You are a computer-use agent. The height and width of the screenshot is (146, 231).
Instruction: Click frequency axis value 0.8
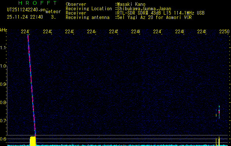tap(3, 102)
